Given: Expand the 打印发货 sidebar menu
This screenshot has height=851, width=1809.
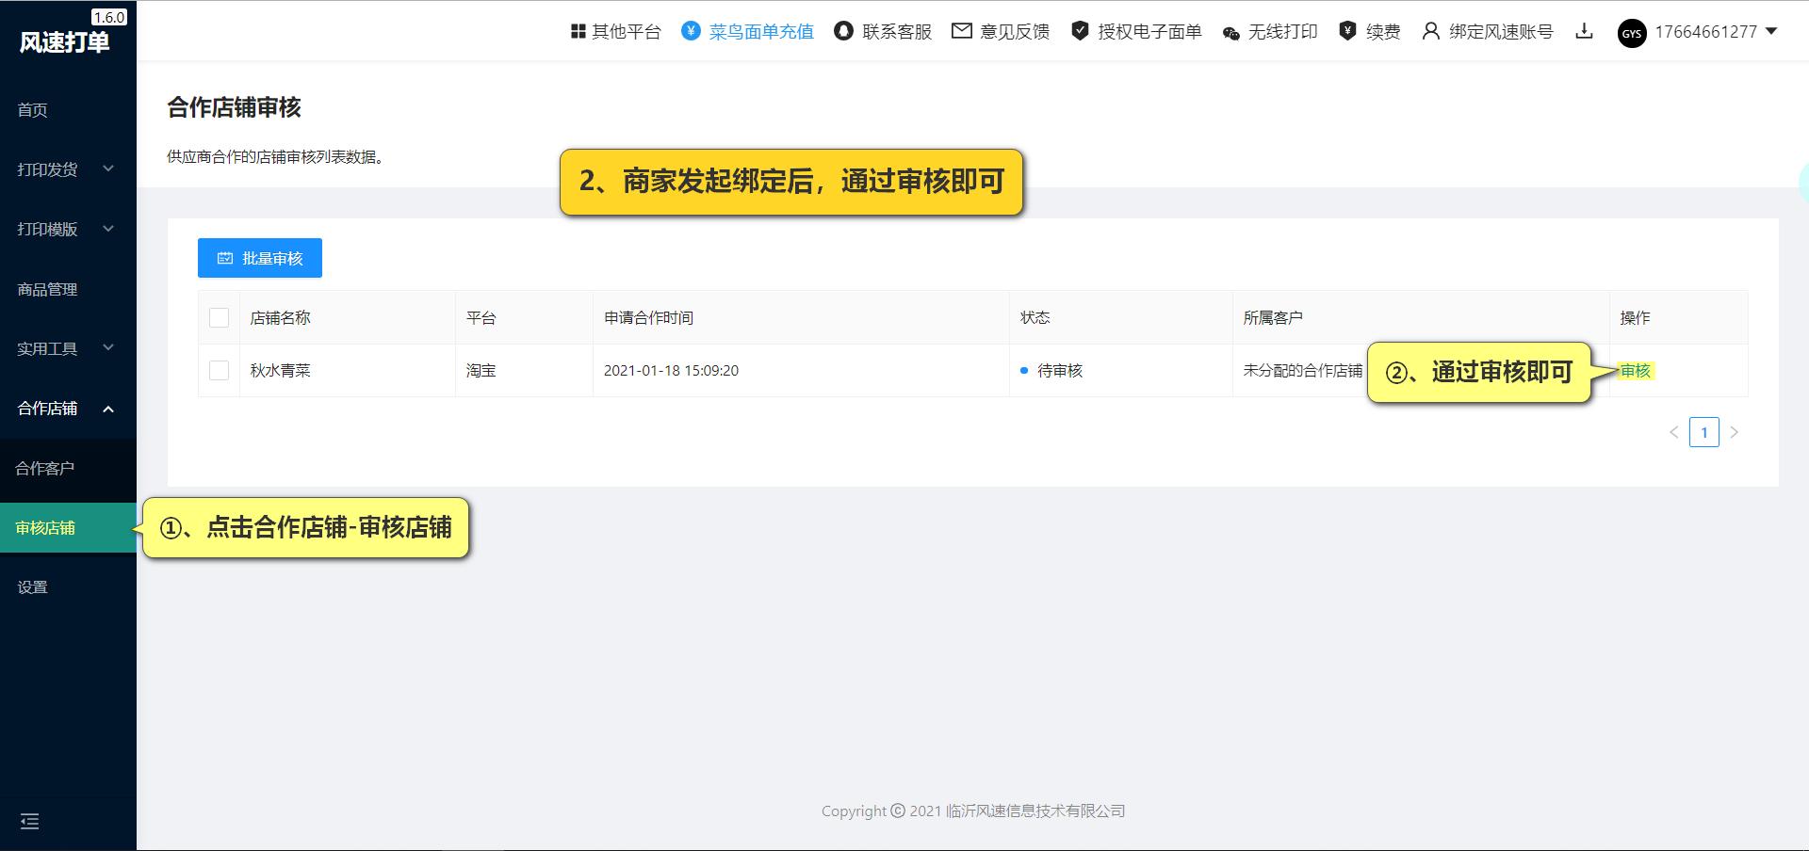Looking at the screenshot, I should point(57,169).
